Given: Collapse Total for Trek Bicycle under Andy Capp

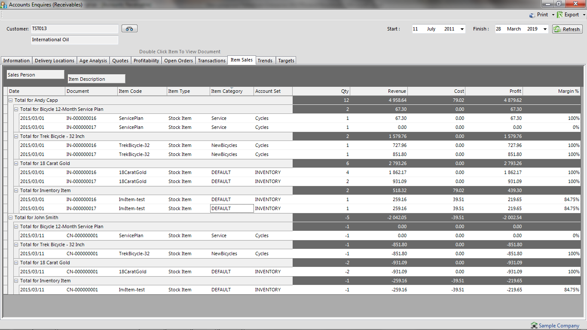Looking at the screenshot, I should 16,136.
